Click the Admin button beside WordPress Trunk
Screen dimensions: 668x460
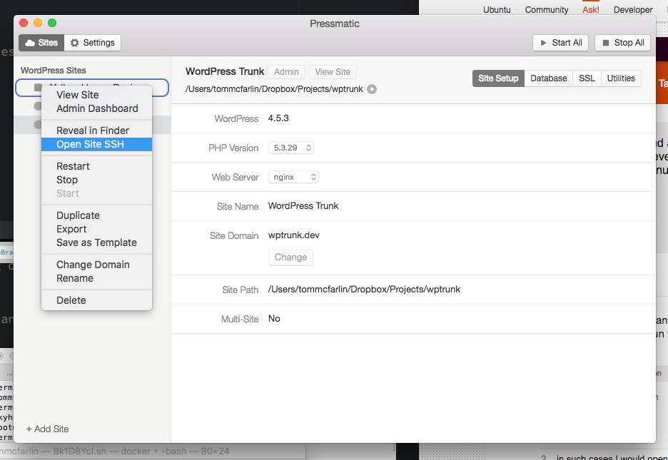[286, 72]
